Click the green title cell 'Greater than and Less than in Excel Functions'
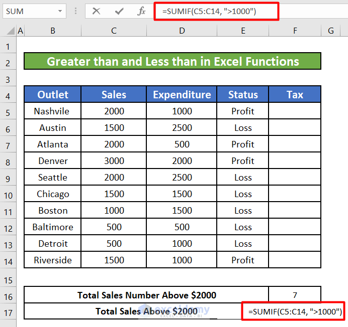348x327 pixels. pyautogui.click(x=172, y=61)
